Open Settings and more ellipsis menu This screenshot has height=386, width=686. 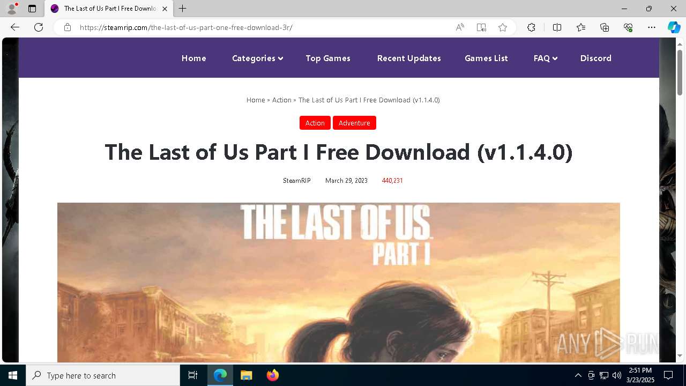(652, 27)
